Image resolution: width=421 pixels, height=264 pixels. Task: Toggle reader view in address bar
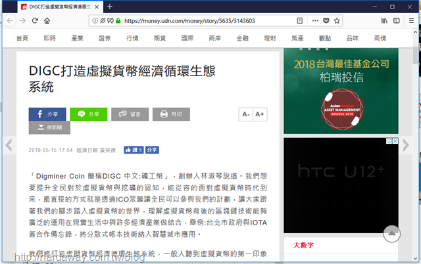300,20
